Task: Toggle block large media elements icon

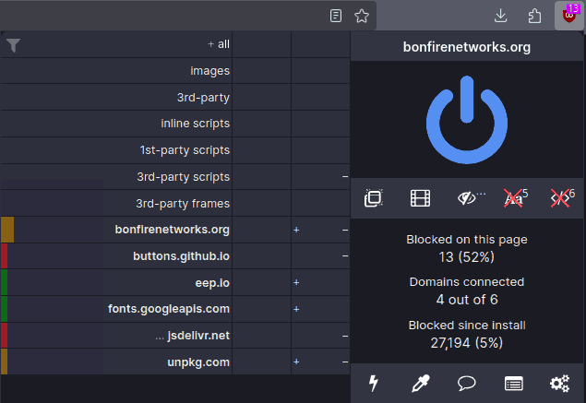Action: (x=420, y=198)
